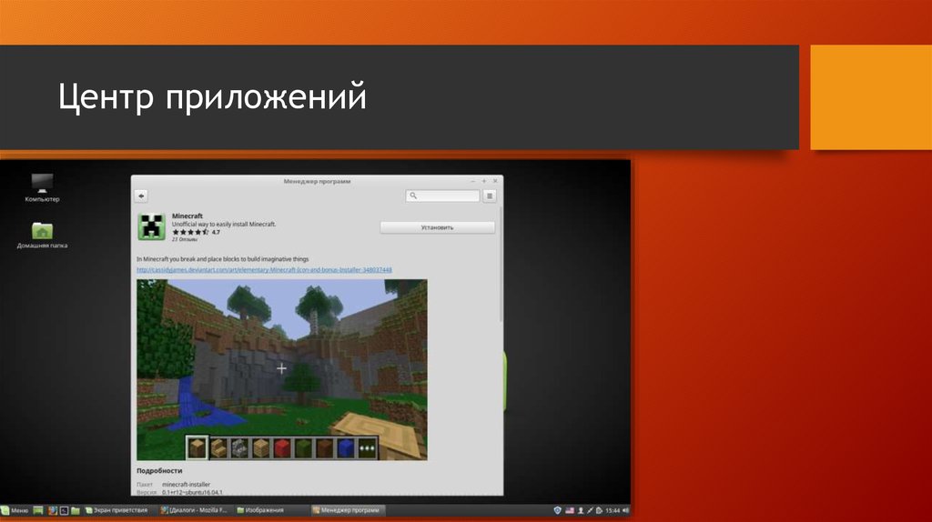Click the Подробности heading
The width and height of the screenshot is (932, 522).
point(159,470)
